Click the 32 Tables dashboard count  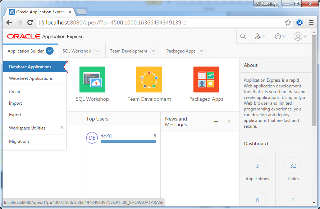(x=293, y=165)
